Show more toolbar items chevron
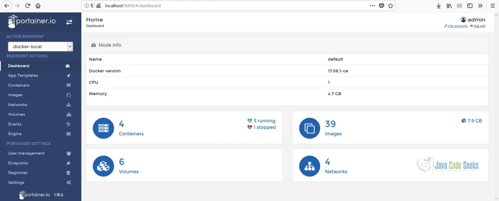Image resolution: width=499 pixels, height=201 pixels. [x=480, y=6]
